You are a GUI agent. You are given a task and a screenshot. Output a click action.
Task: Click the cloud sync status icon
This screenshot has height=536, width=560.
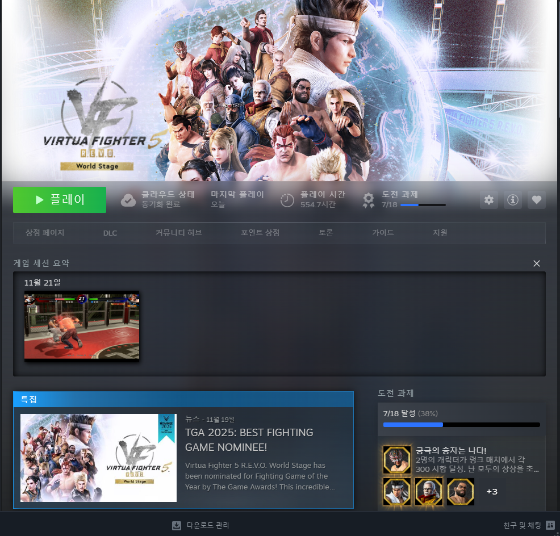point(128,200)
